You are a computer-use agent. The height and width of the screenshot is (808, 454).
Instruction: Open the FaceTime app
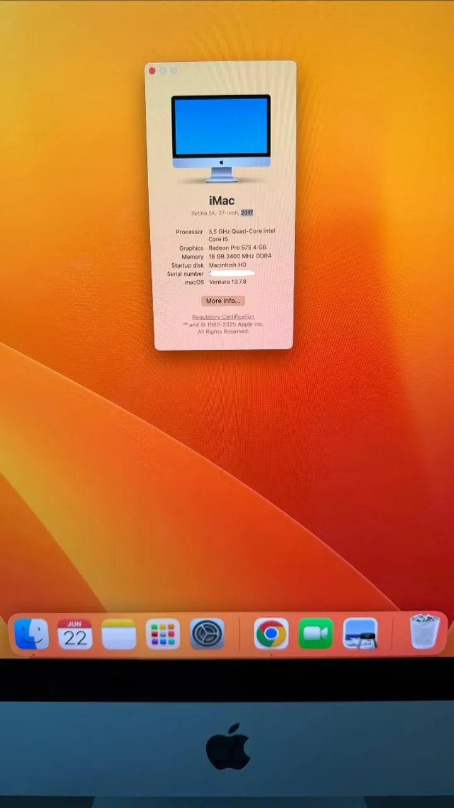point(315,634)
